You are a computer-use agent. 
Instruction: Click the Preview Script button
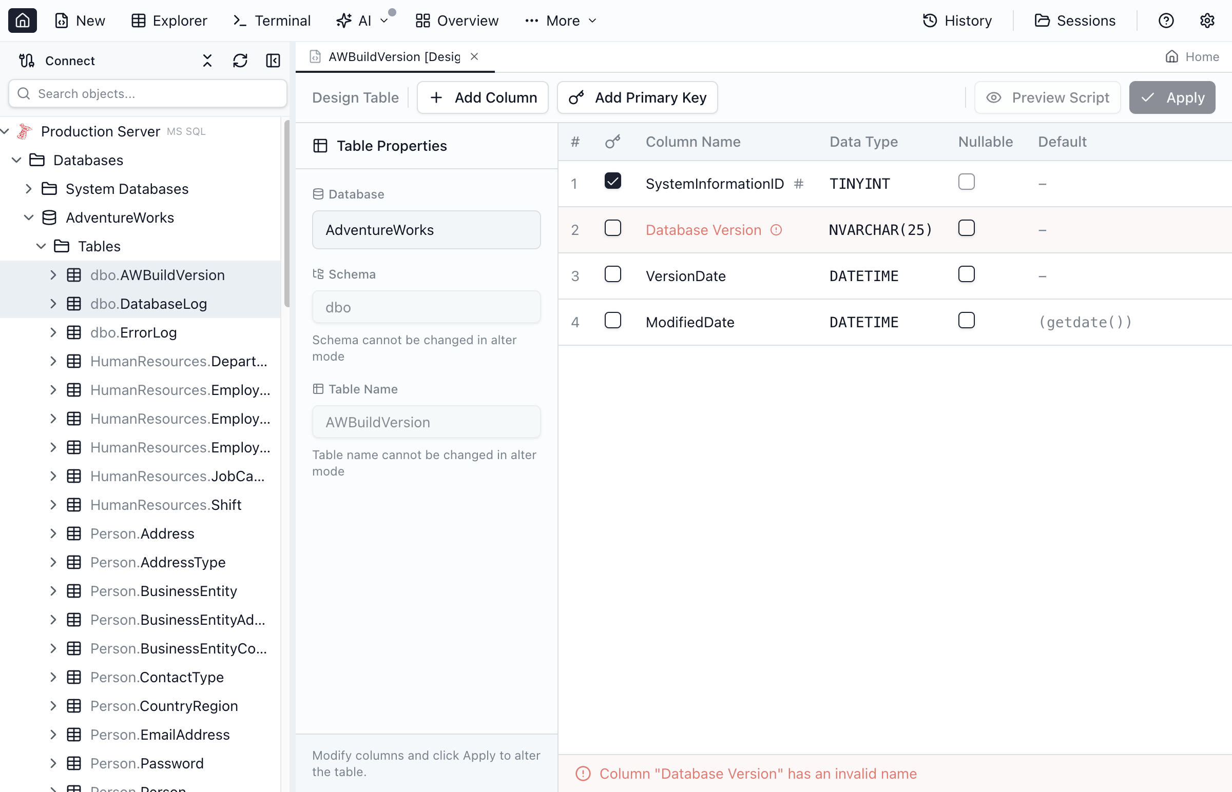1047,97
